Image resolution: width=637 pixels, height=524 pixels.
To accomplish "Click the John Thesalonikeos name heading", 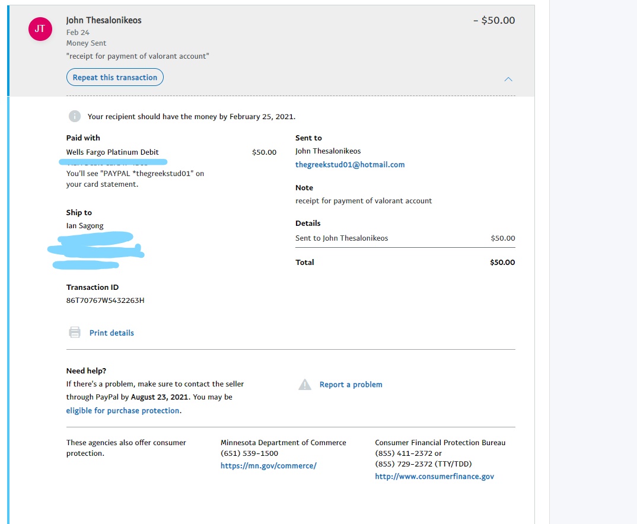I will [104, 20].
